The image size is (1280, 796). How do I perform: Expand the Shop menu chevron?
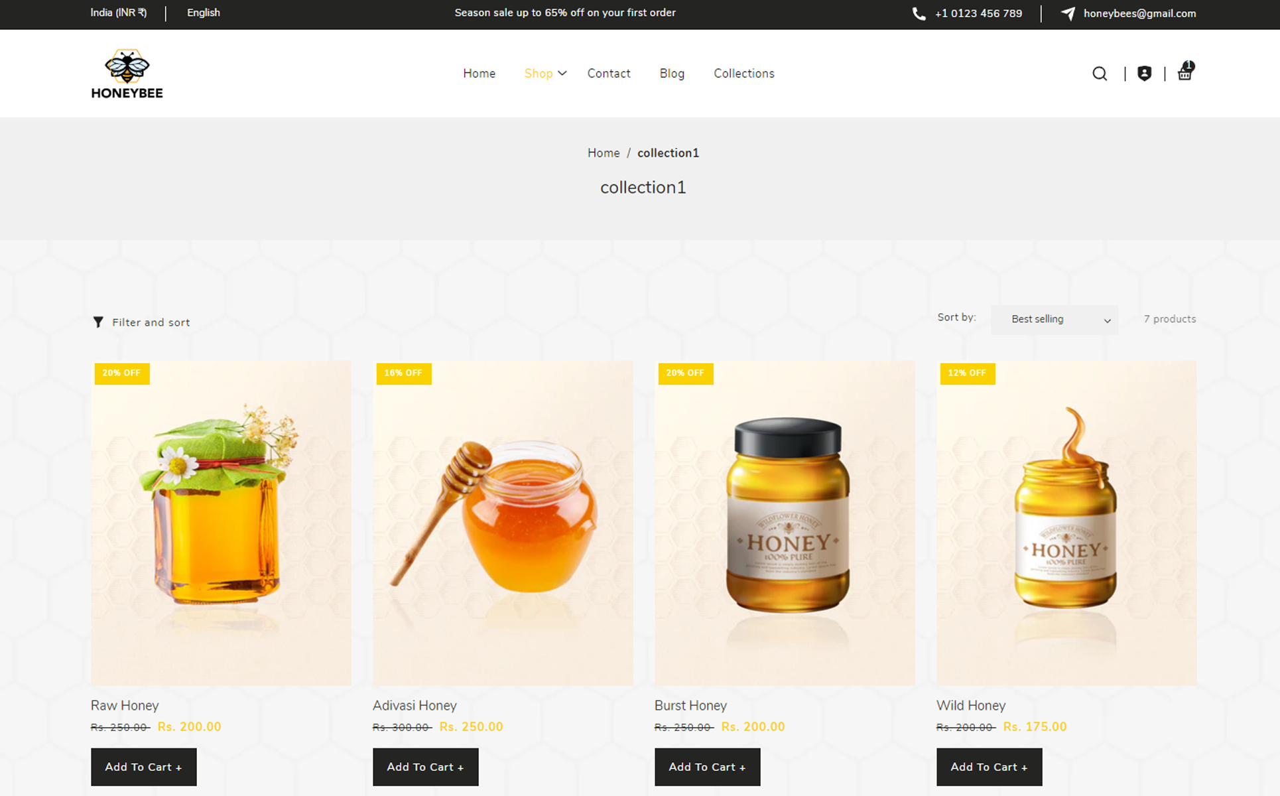562,73
